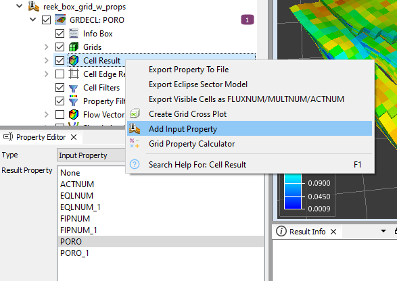Expand the Grids tree node
The height and width of the screenshot is (281, 397).
[x=46, y=47]
